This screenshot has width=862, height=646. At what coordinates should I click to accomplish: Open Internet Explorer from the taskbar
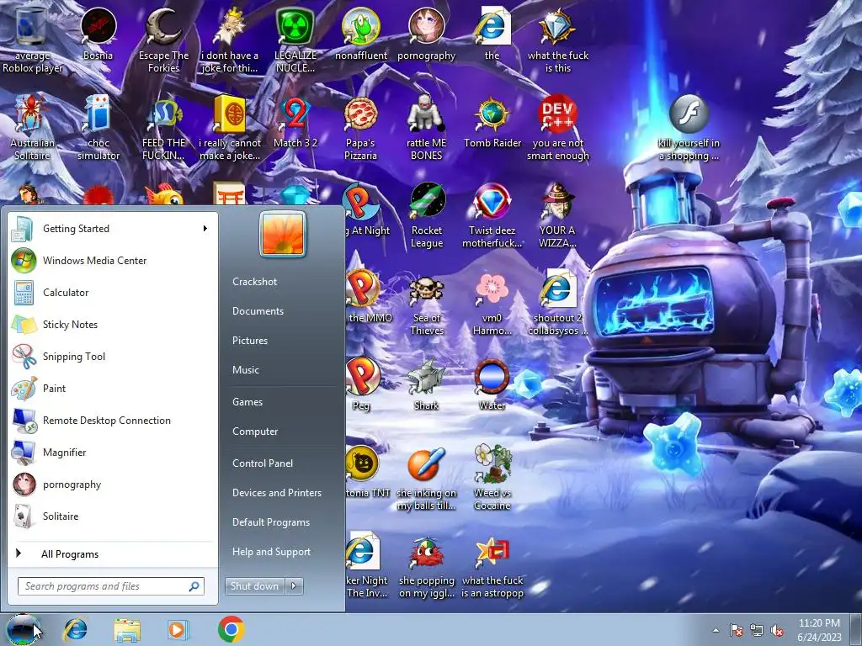tap(75, 629)
